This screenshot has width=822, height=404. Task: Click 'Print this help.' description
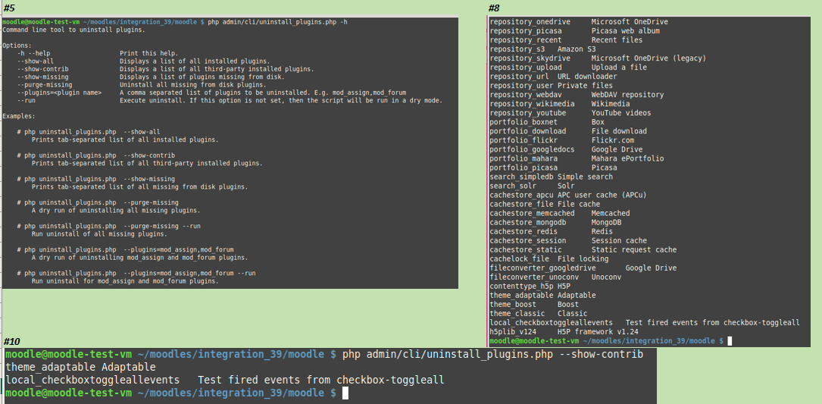point(149,54)
